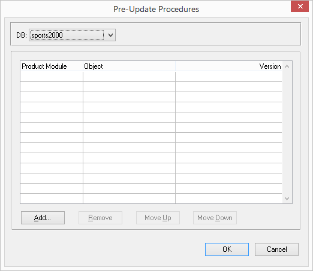The image size is (313, 271).
Task: Click the Move Up button
Action: point(158,218)
